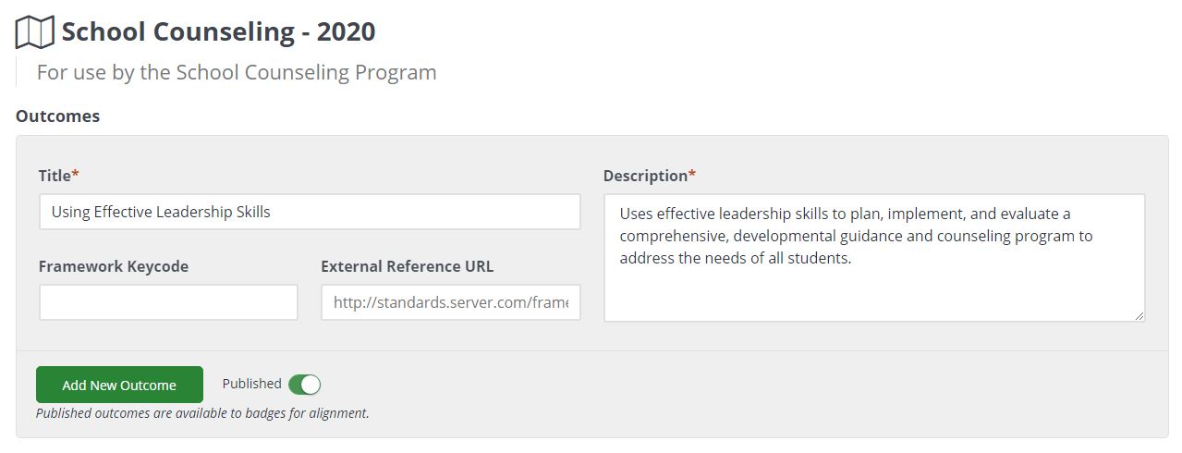Click into the Framework Keycode field
Image resolution: width=1182 pixels, height=453 pixels.
coord(168,302)
